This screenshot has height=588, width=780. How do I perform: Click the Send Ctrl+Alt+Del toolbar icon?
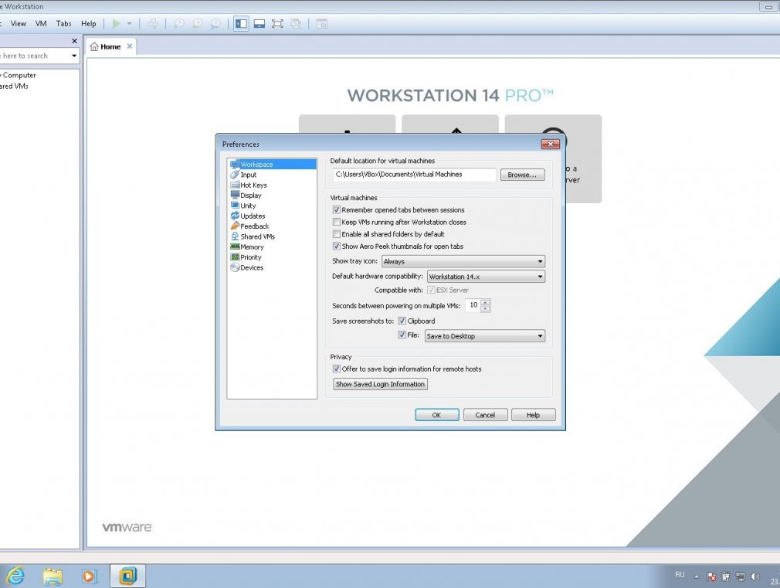153,23
